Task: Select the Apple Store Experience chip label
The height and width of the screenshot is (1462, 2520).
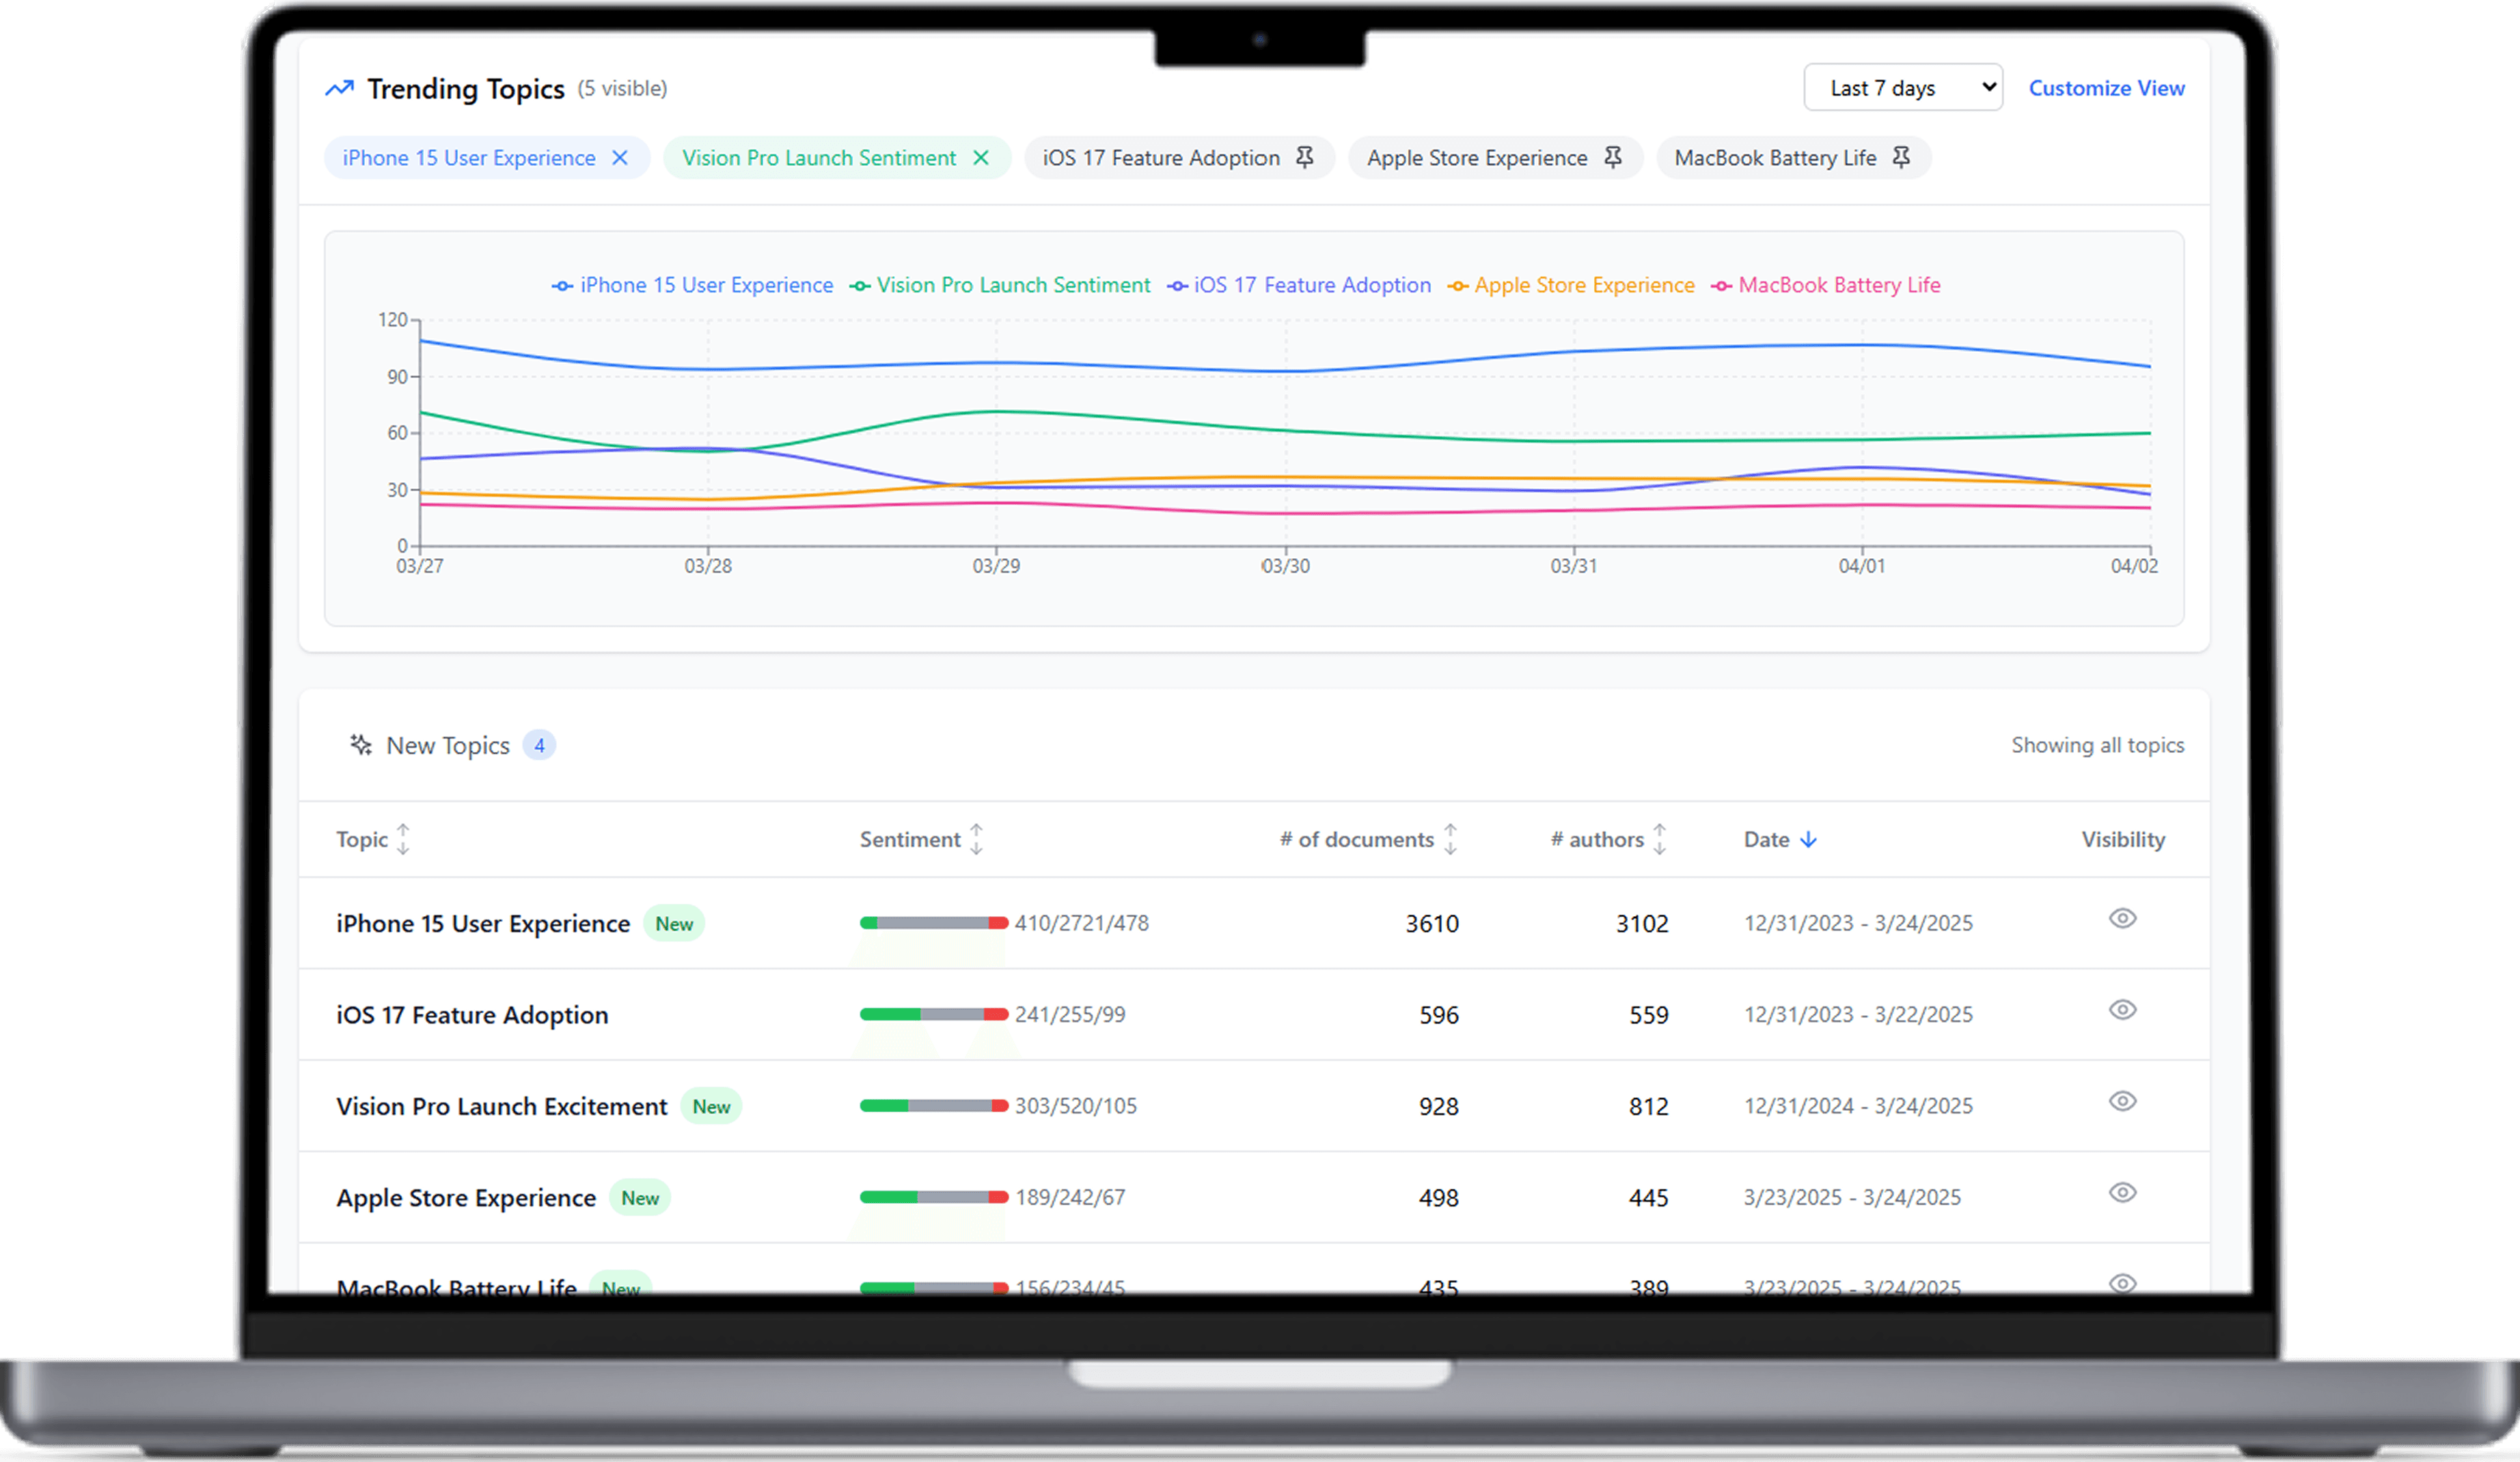Action: [1477, 158]
